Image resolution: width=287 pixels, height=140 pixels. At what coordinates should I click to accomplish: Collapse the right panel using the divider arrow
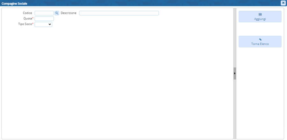235,73
